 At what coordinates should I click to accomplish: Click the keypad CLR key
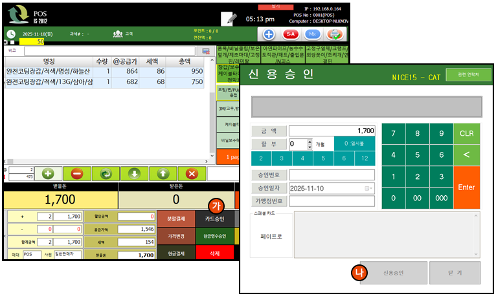point(467,134)
